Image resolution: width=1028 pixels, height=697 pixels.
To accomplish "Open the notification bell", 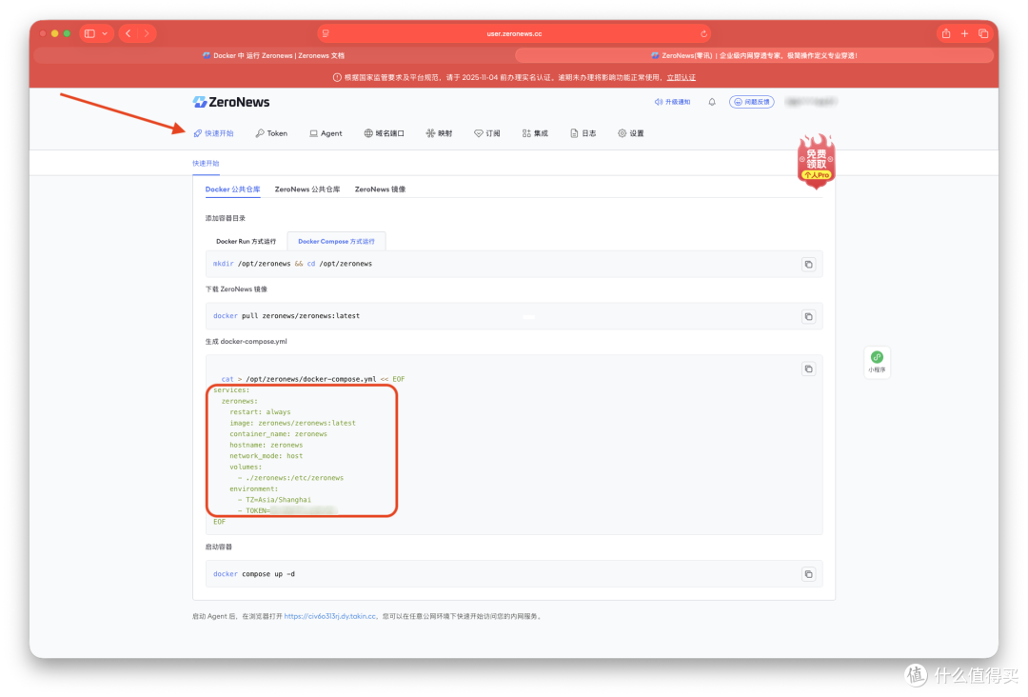I will [712, 102].
